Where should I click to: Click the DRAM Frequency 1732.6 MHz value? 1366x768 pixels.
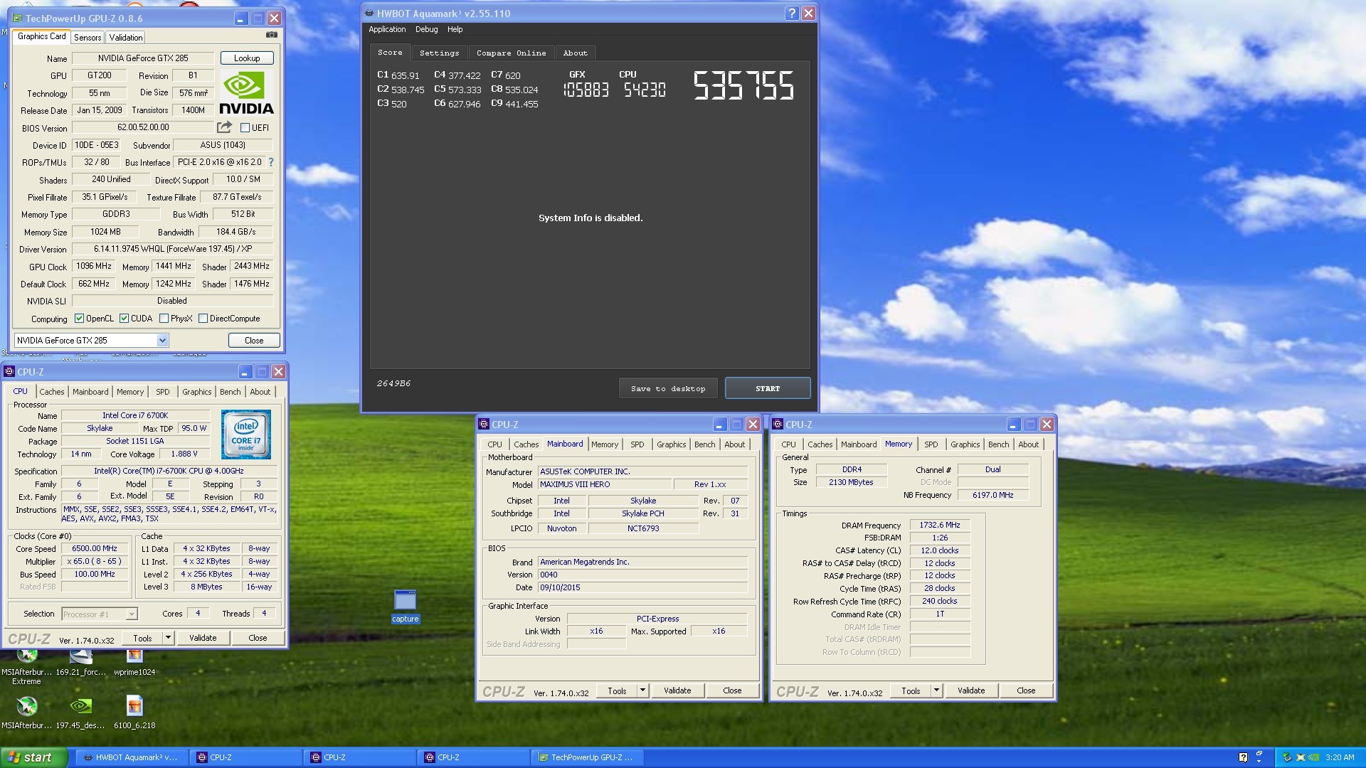(x=939, y=526)
